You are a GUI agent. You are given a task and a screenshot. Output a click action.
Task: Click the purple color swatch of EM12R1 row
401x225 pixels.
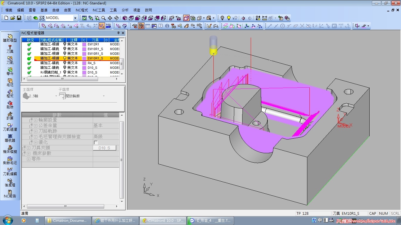pos(84,45)
